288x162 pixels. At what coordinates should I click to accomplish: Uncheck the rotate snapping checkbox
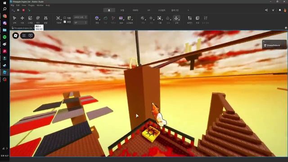(x=65, y=22)
